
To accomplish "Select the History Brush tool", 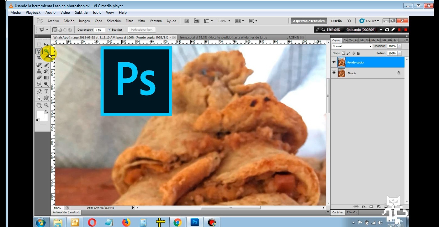I will tap(46, 71).
